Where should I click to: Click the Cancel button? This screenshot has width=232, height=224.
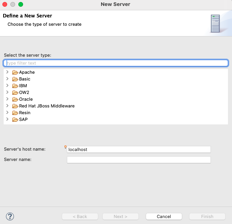pyautogui.click(x=164, y=216)
